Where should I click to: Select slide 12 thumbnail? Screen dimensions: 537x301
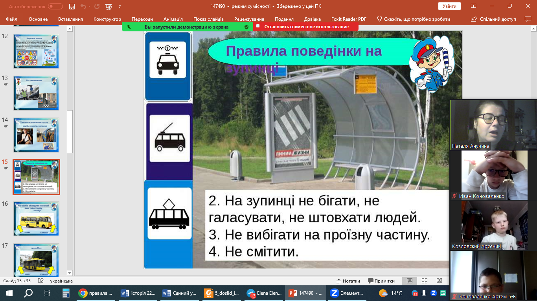36,51
